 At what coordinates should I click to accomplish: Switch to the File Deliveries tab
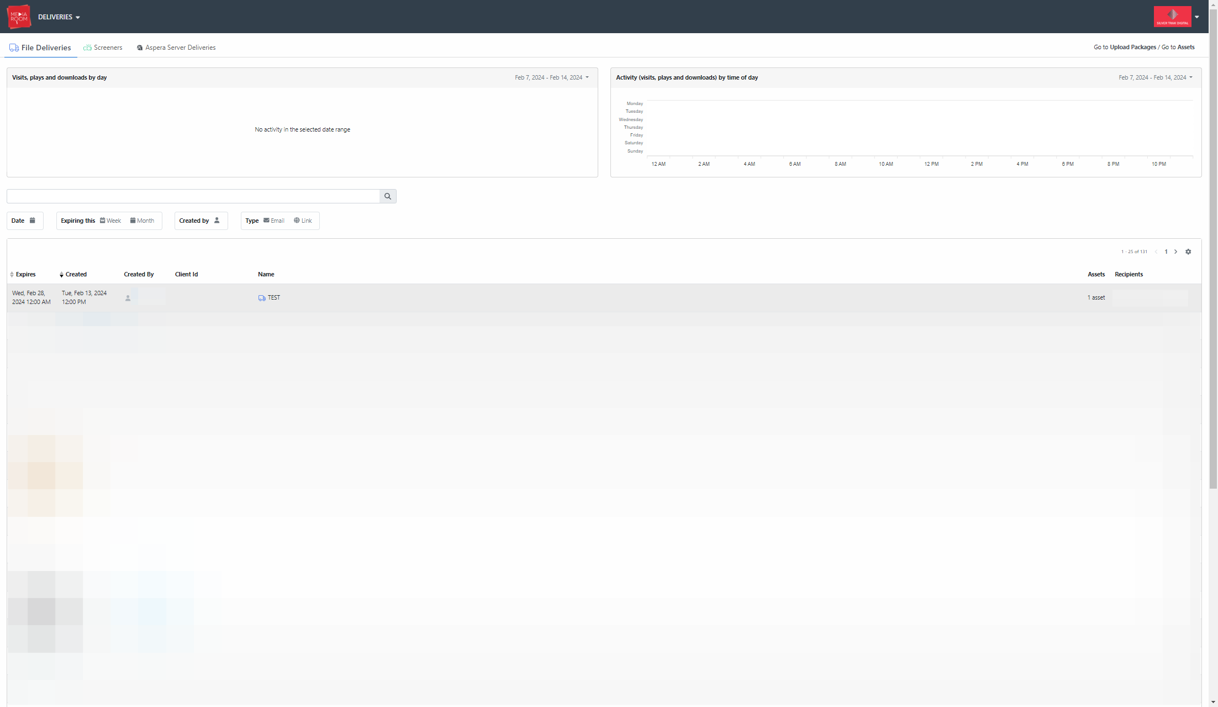40,48
